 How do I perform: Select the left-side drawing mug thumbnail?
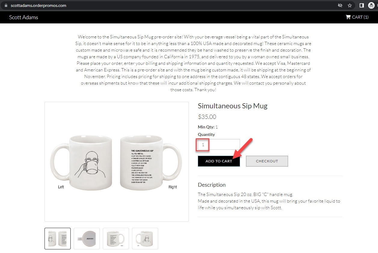pyautogui.click(x=145, y=239)
